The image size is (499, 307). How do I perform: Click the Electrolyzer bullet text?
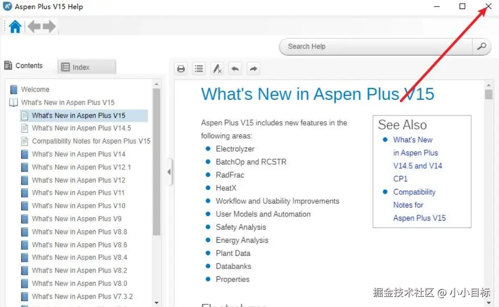pyautogui.click(x=235, y=149)
